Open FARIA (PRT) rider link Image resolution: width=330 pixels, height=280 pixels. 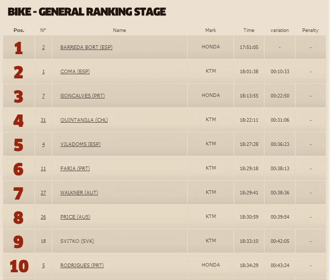coord(75,169)
